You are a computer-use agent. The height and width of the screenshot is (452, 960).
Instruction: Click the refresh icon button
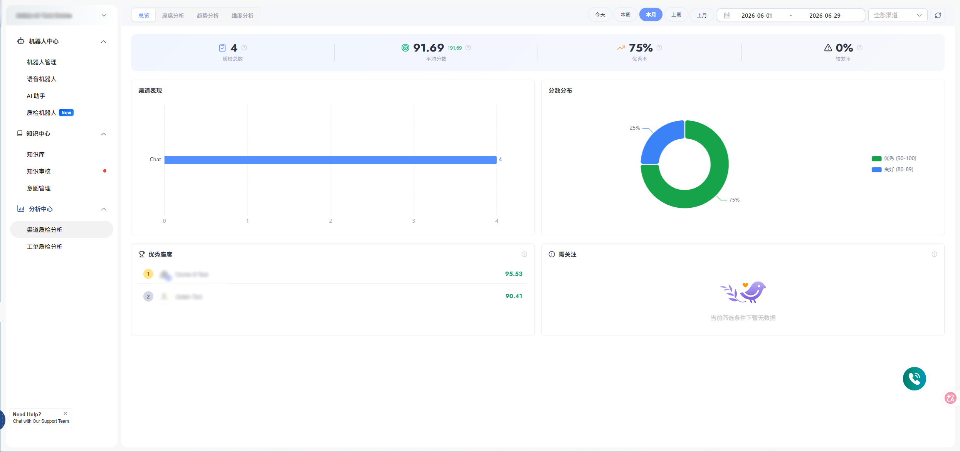tap(938, 15)
